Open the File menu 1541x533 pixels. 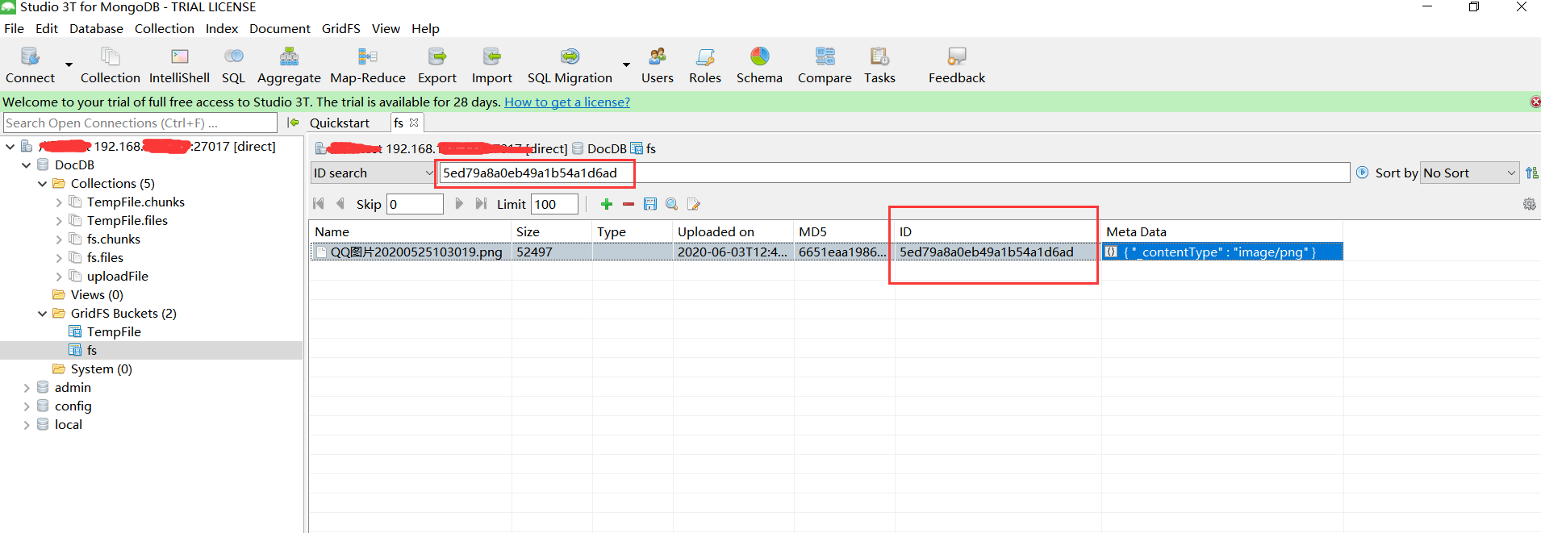pos(14,28)
